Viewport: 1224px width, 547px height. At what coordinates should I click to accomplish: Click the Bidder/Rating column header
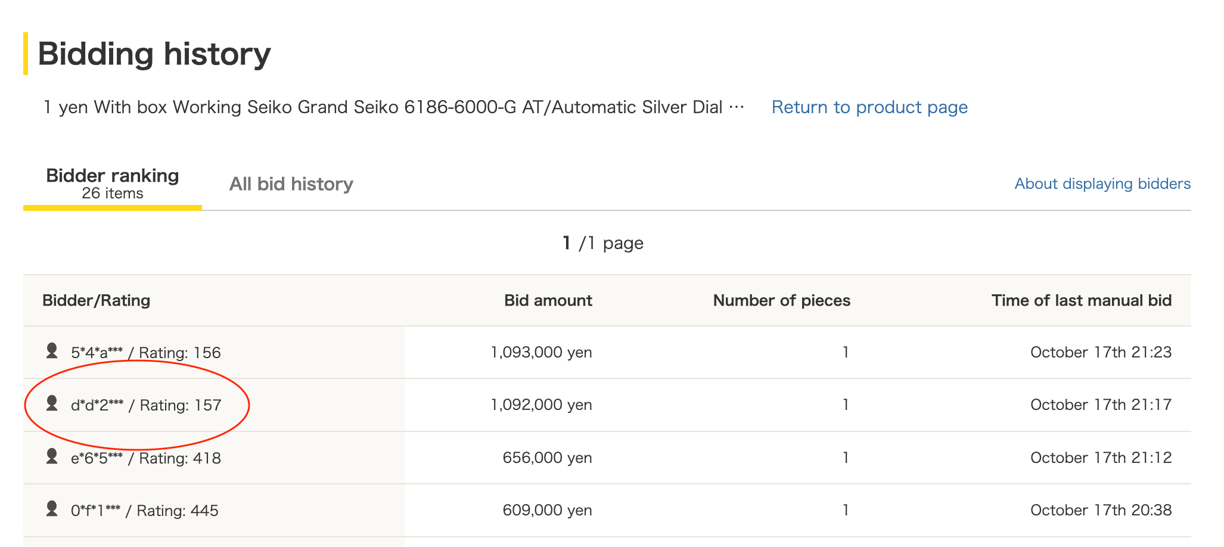pos(96,300)
